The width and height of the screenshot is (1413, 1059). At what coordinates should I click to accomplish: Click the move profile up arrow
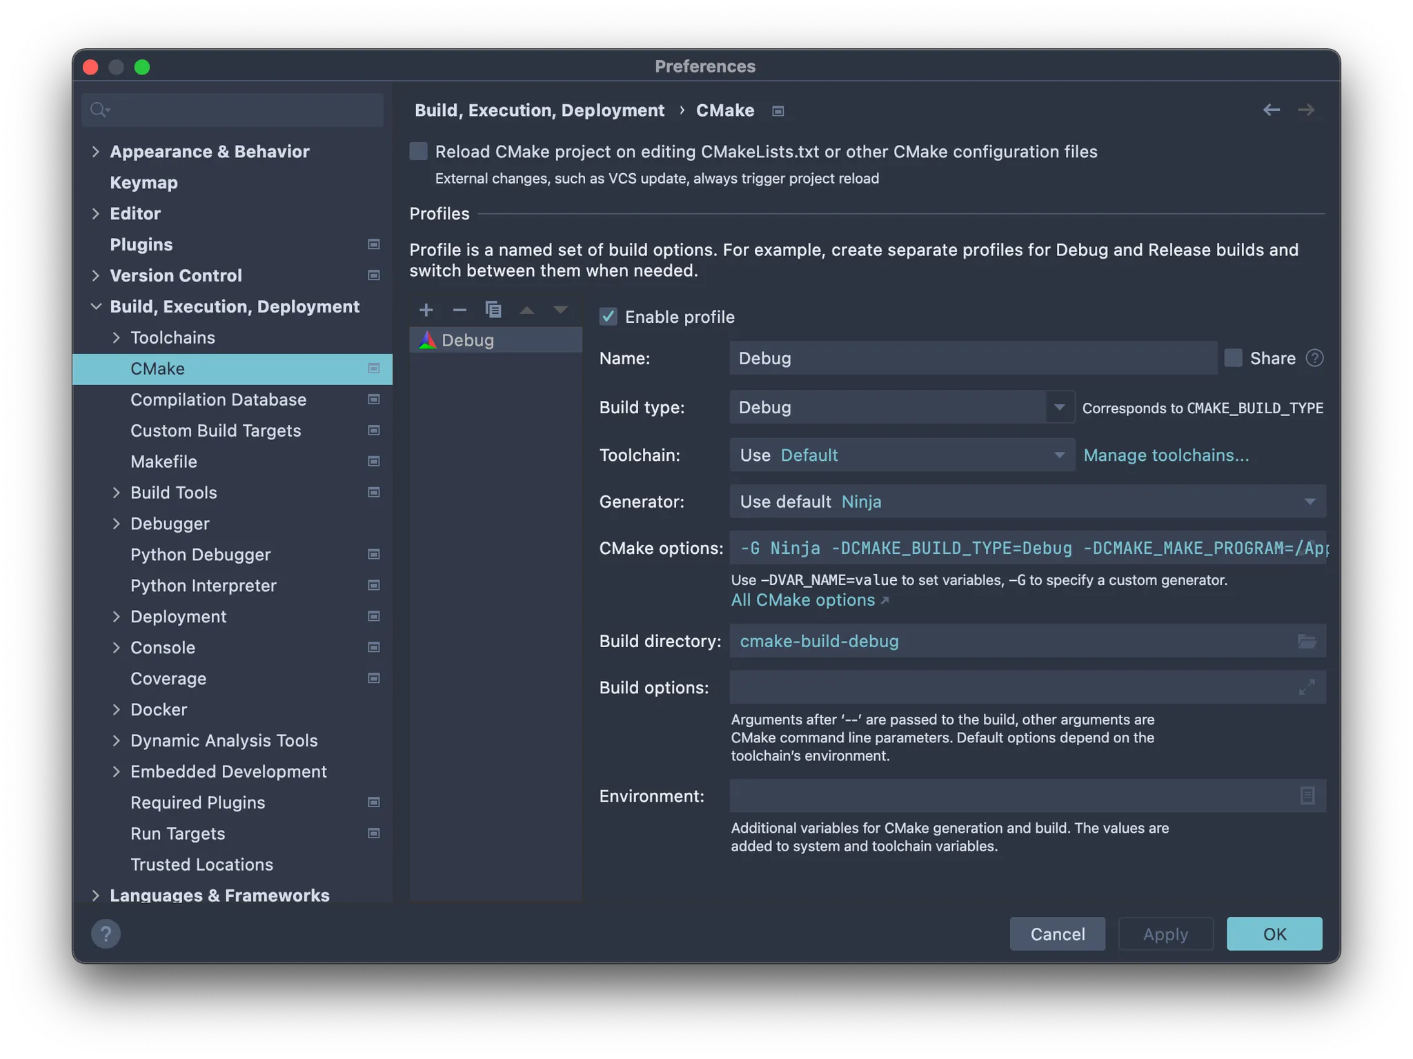[x=527, y=310]
